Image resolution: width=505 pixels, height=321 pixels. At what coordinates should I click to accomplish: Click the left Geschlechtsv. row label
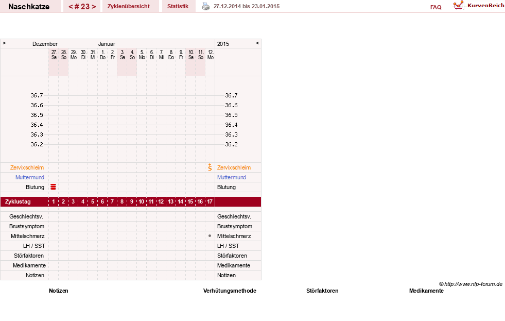[x=26, y=216]
